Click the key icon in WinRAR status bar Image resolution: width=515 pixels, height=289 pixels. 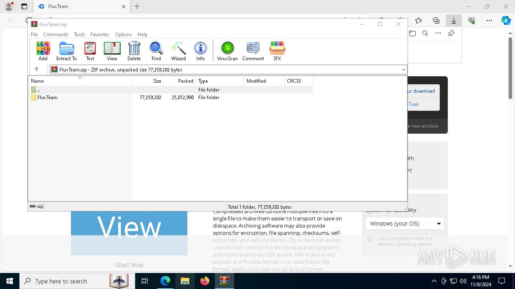pos(40,207)
